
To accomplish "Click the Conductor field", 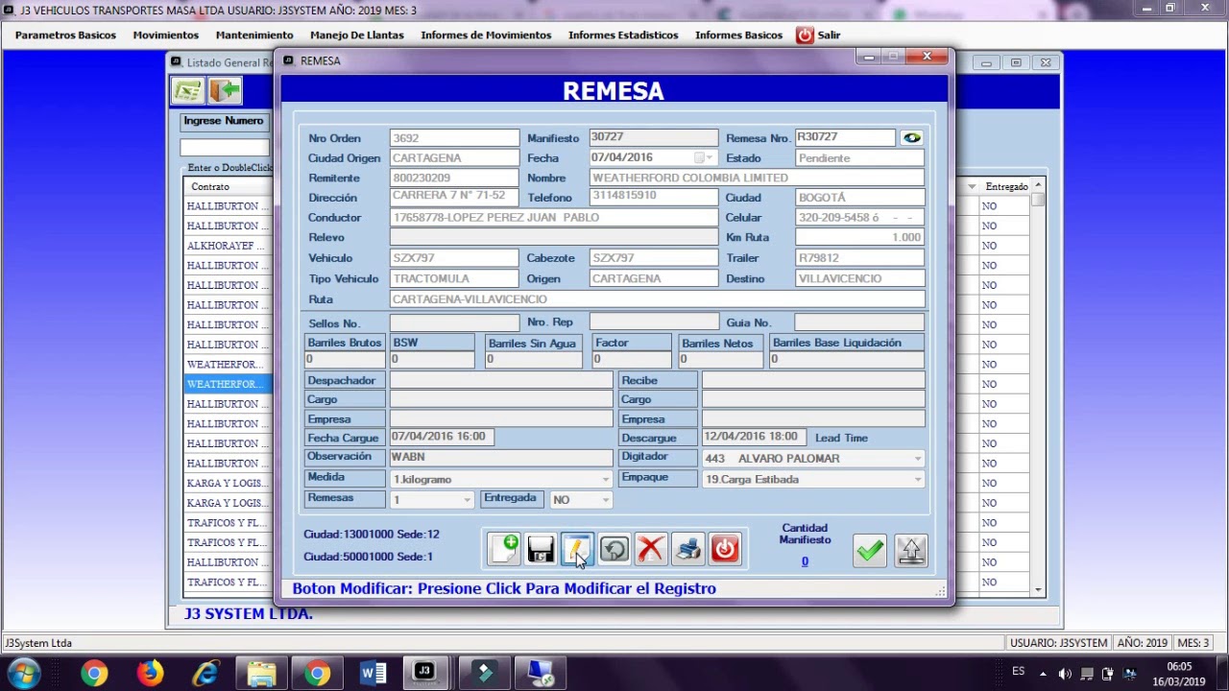I will pyautogui.click(x=554, y=218).
